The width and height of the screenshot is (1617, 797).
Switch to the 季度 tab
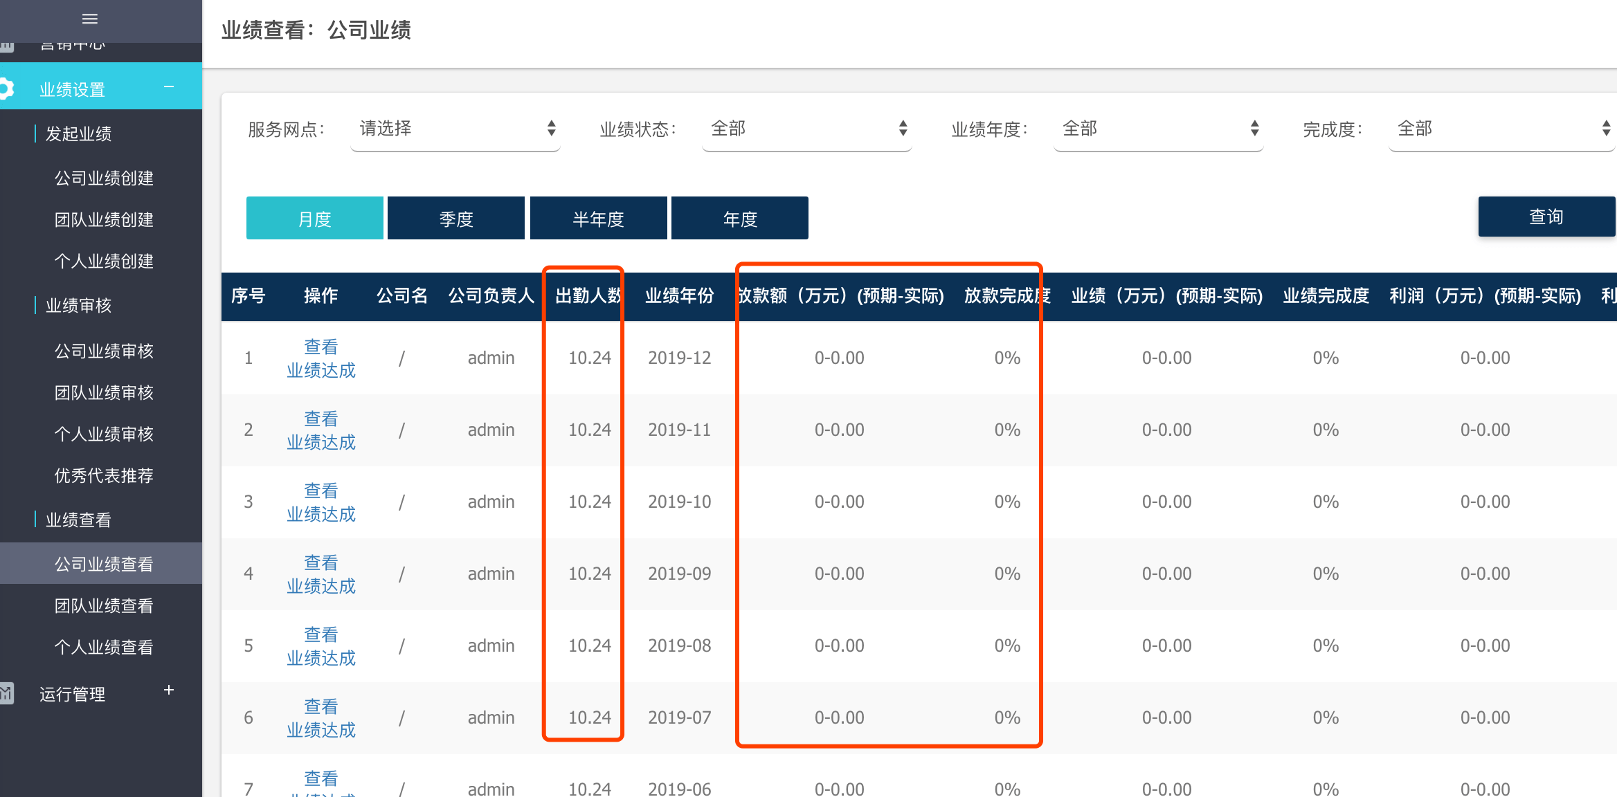[x=455, y=218]
